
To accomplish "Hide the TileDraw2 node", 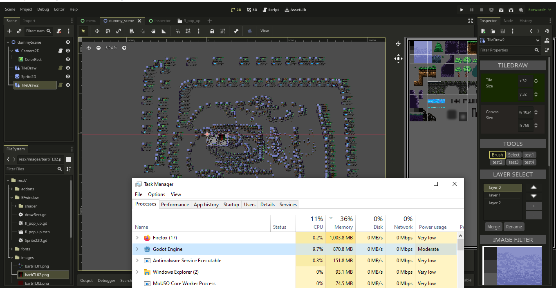I will [68, 85].
